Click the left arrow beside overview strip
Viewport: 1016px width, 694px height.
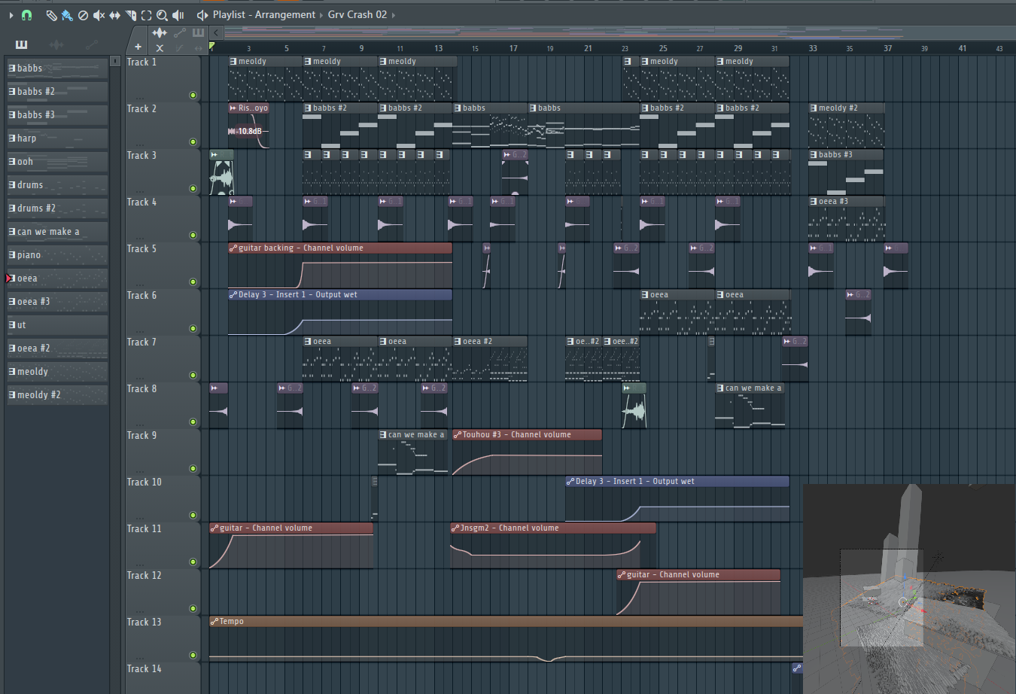click(216, 32)
